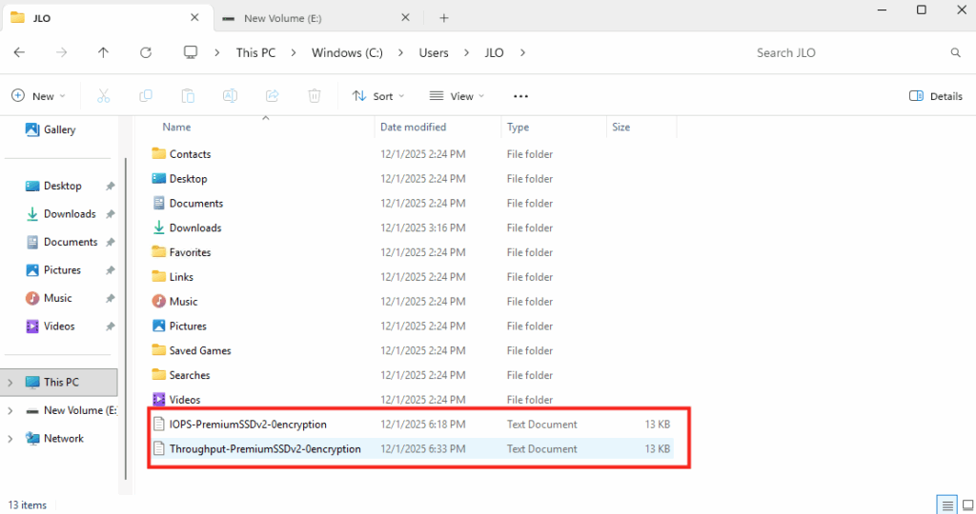Open the Sort dropdown menu
The width and height of the screenshot is (976, 514).
[378, 96]
